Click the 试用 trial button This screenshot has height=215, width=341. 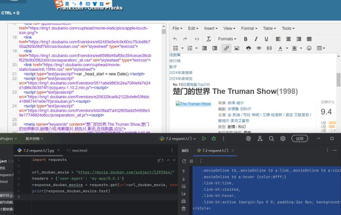[300, 138]
